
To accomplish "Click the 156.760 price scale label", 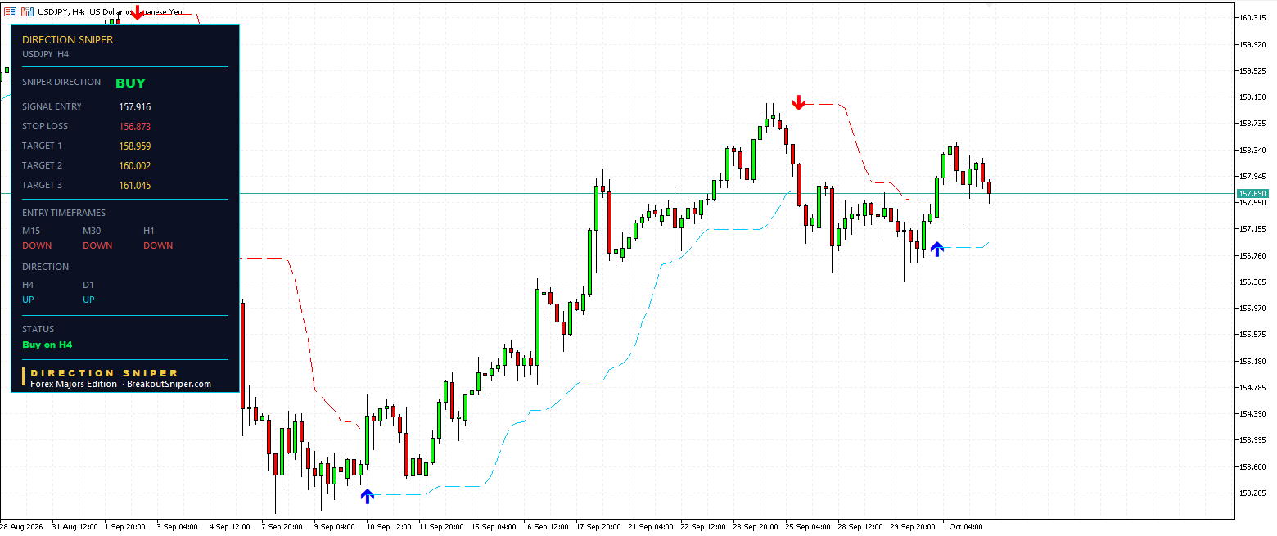I will point(1253,255).
